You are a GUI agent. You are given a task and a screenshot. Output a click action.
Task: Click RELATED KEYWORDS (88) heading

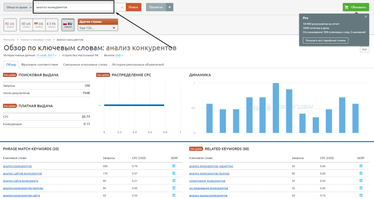[x=227, y=149]
